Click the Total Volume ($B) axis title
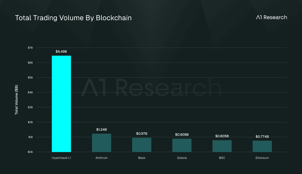Screen dimensions: 302x174 pyautogui.click(x=17, y=100)
